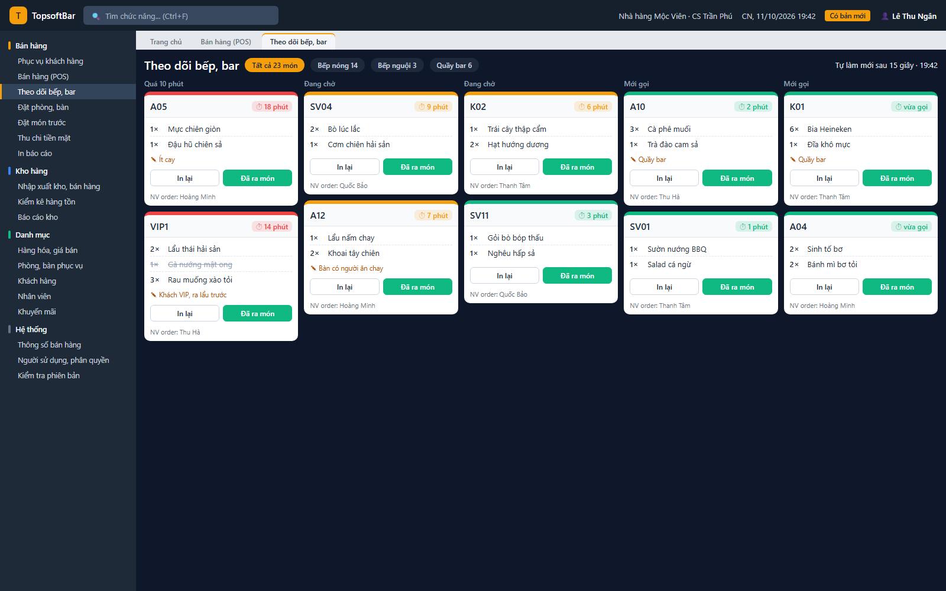Click the search magnifier icon
Viewport: 946px width, 591px height.
coord(96,16)
